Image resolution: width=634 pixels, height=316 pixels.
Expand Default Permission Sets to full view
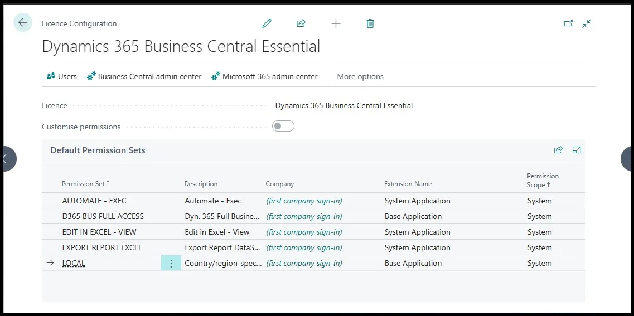click(577, 150)
